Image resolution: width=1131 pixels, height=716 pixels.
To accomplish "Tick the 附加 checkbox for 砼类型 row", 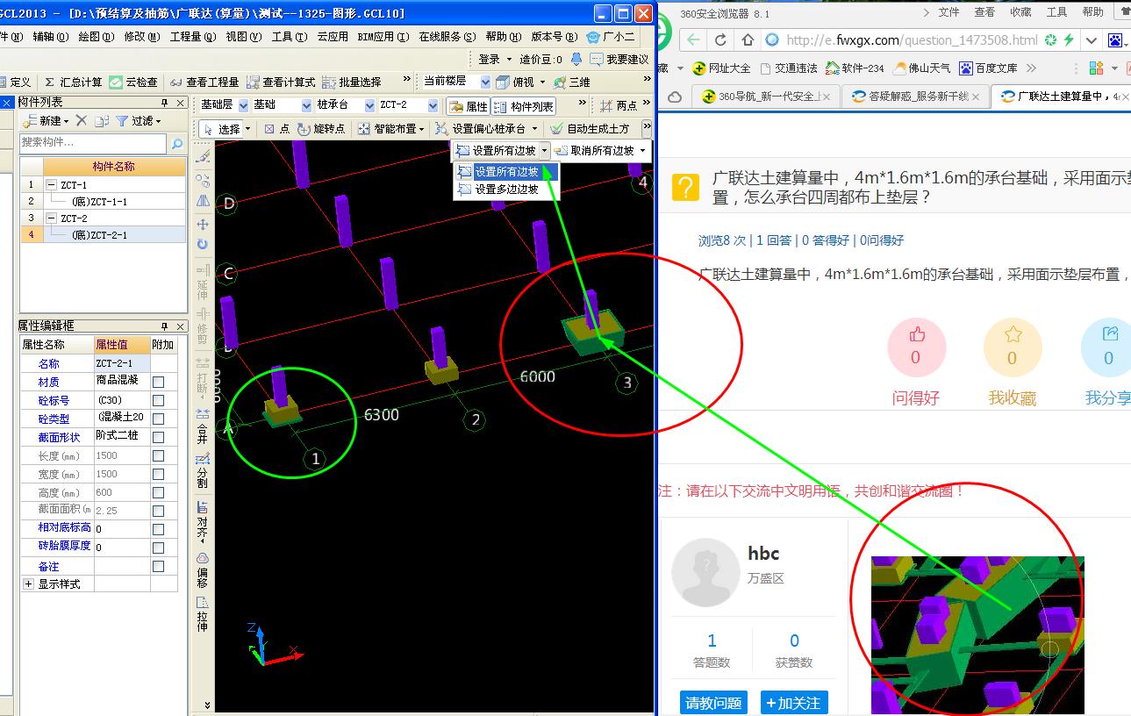I will (x=158, y=419).
